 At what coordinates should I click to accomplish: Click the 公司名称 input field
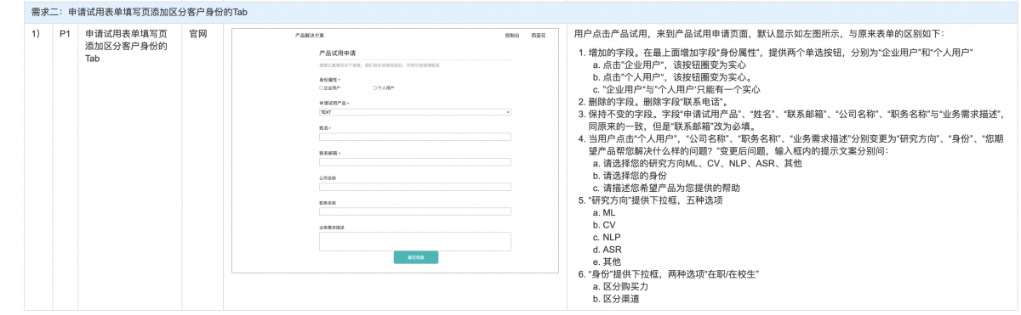pos(414,187)
